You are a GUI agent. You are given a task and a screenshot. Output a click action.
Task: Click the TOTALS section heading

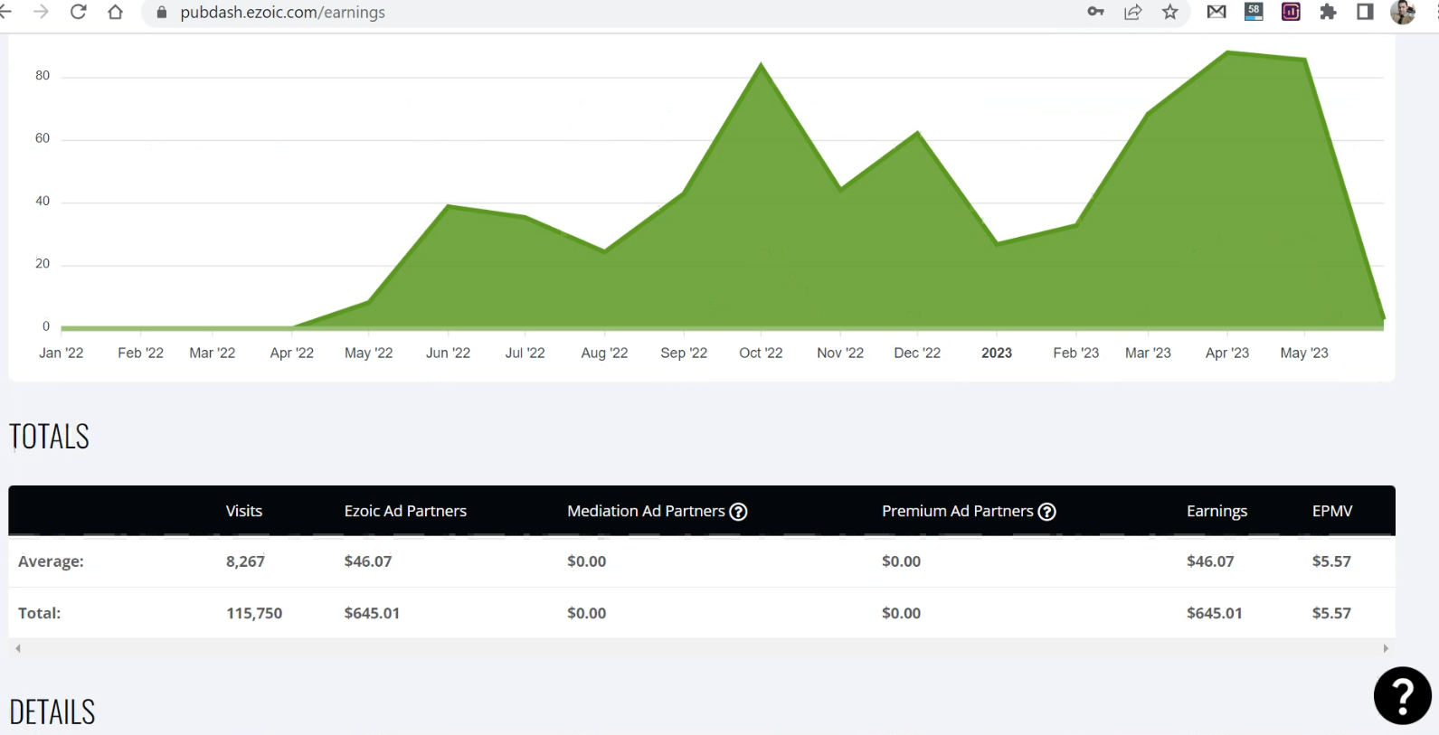pyautogui.click(x=50, y=437)
